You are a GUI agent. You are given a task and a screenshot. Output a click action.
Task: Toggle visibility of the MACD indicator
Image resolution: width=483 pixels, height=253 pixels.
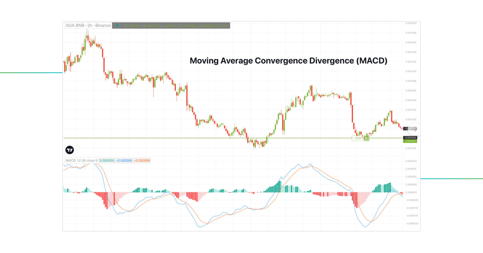[x=81, y=160]
